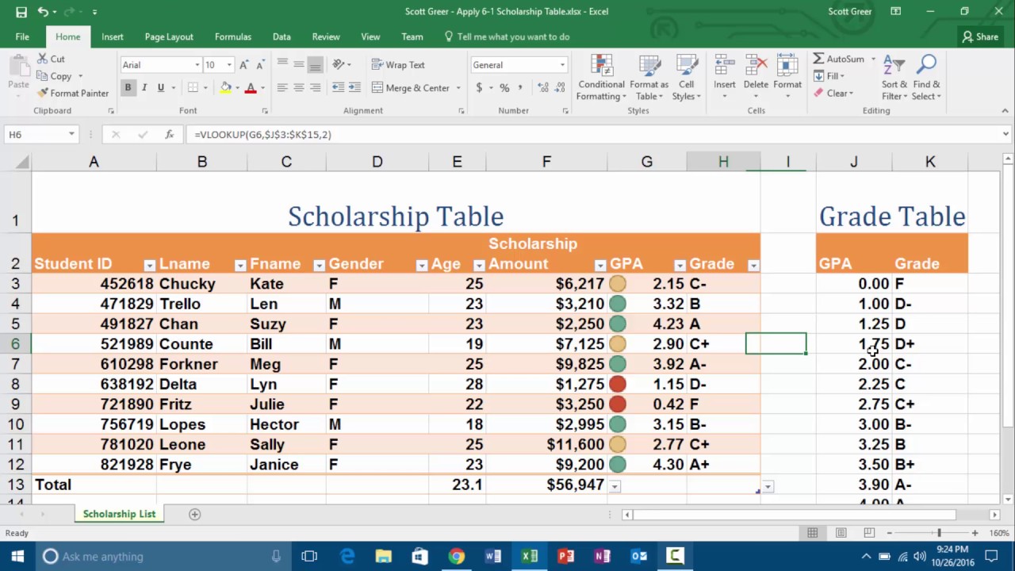Open Conditional Formatting menu

tap(601, 78)
